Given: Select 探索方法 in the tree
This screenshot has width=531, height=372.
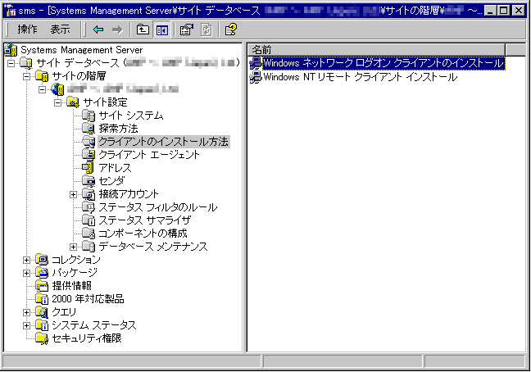Looking at the screenshot, I should pyautogui.click(x=118, y=129).
